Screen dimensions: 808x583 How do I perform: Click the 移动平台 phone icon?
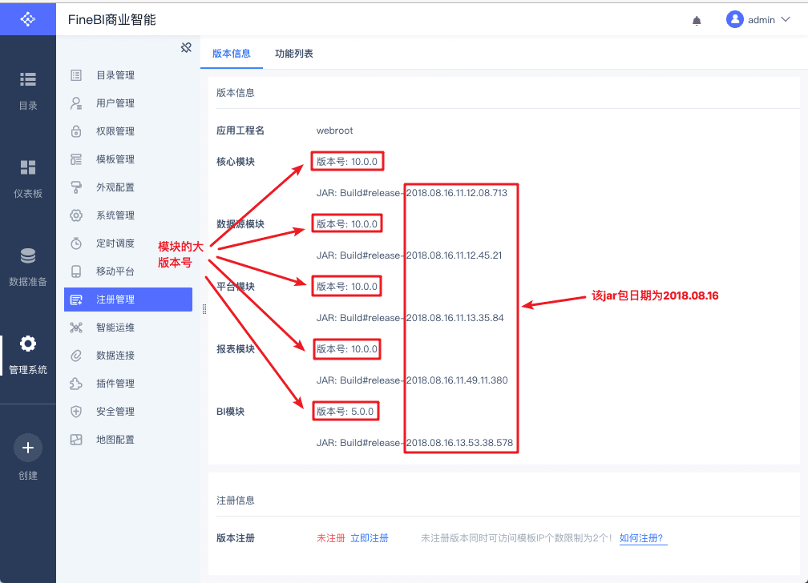point(76,271)
